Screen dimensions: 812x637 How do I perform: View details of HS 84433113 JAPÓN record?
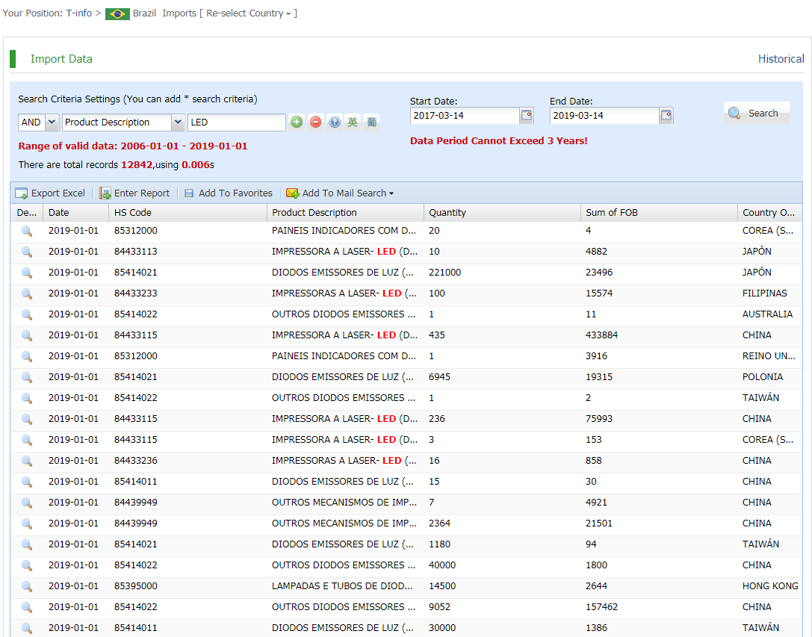tap(27, 252)
